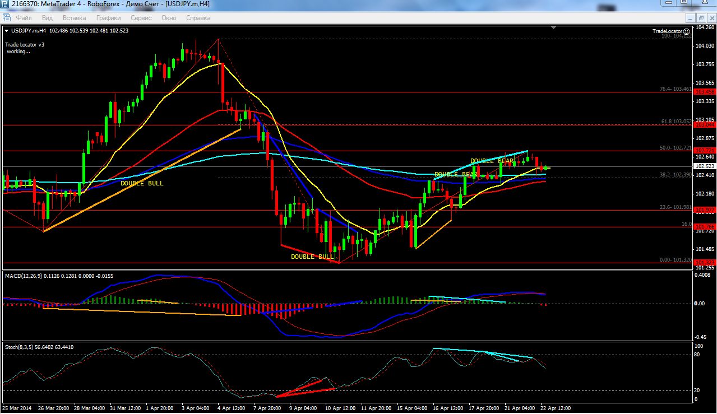Restore down the USDJPY chart child window
Viewport: 717px width, 414px height.
coord(701,18)
